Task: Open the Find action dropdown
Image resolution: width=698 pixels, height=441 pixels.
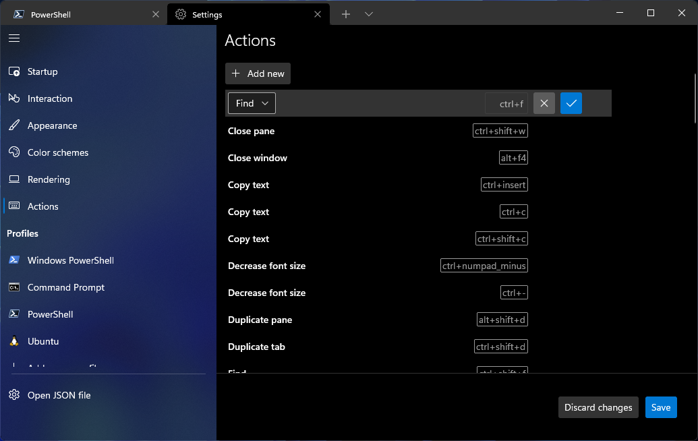Action: tap(251, 103)
